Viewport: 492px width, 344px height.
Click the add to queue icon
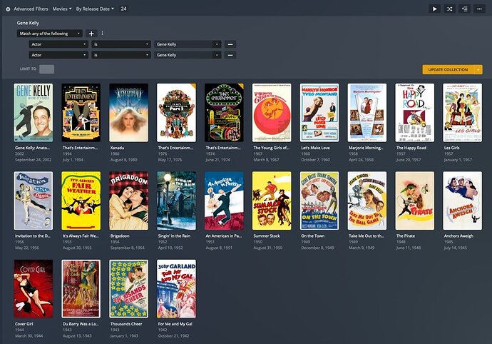[465, 9]
